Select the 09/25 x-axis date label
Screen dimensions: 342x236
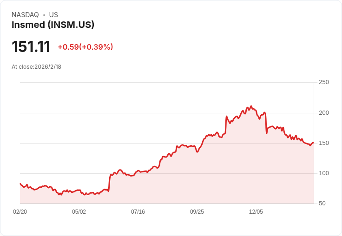(x=197, y=212)
